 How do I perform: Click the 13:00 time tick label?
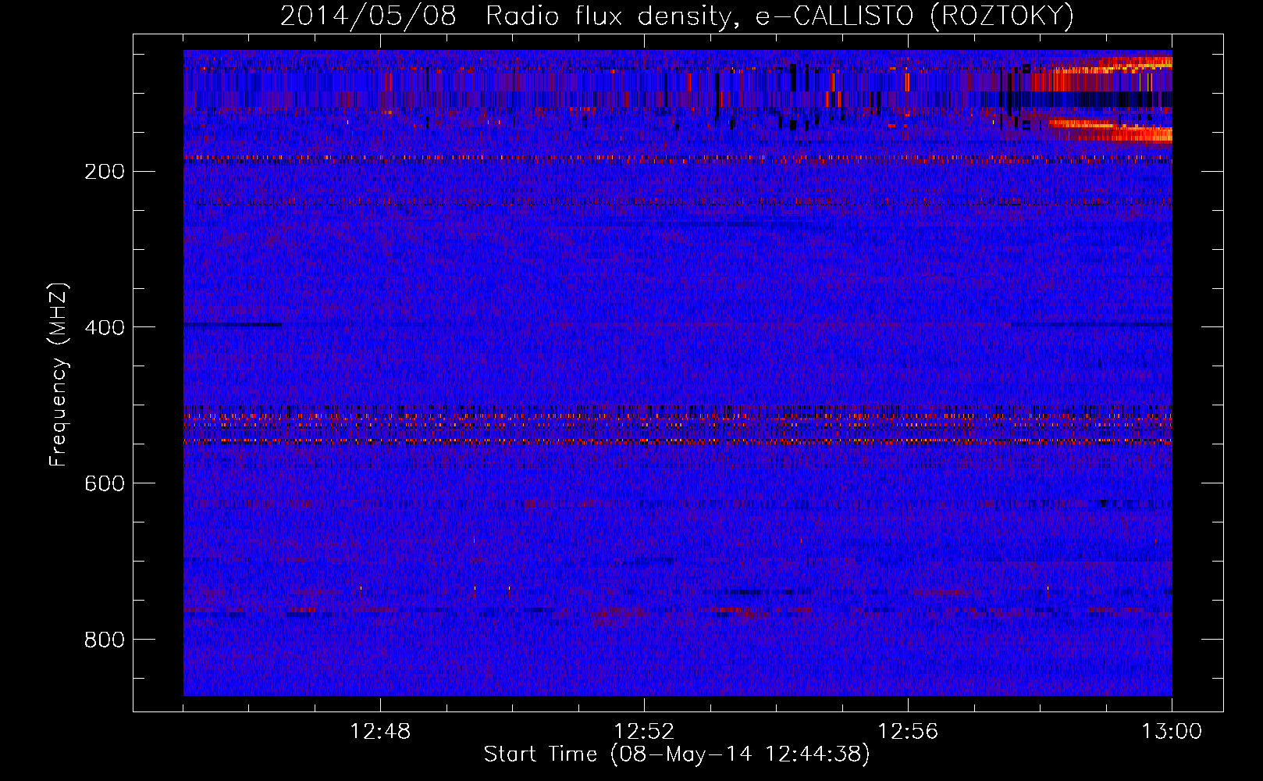(1172, 732)
